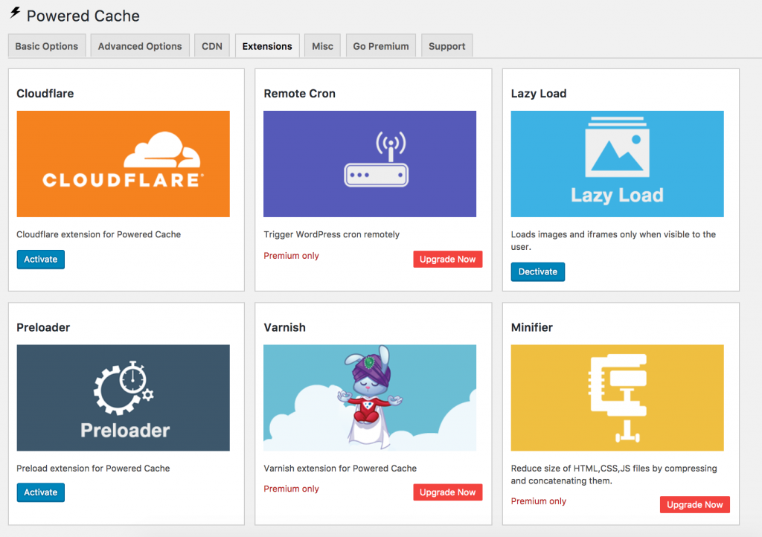Click the Cloudflare orange logo banner
This screenshot has width=762, height=537.
coord(124,164)
